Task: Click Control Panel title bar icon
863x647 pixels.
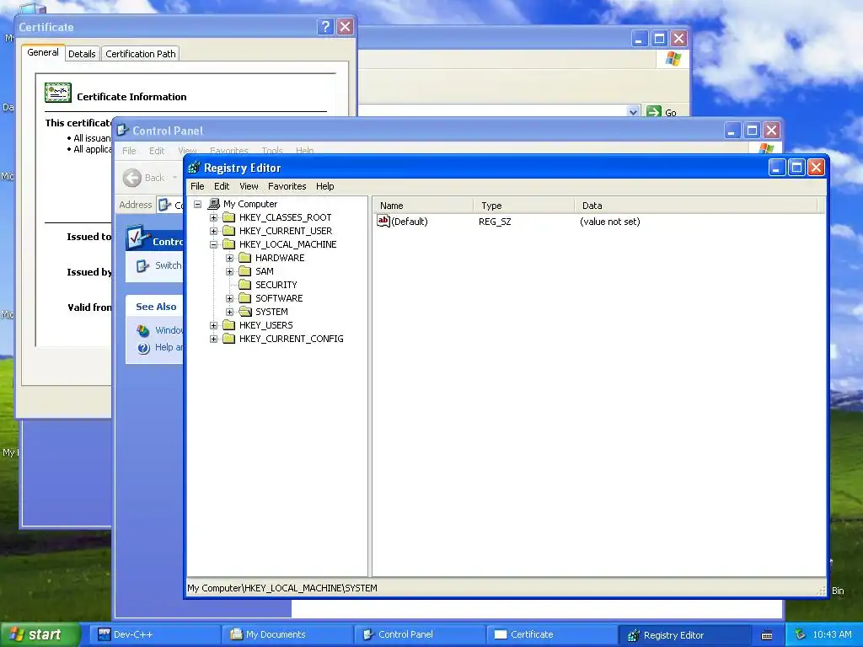Action: 123,131
